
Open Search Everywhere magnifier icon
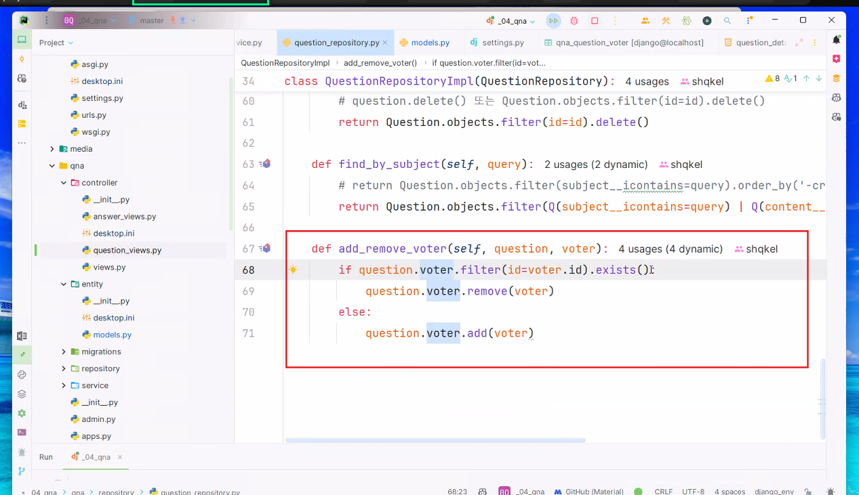pos(727,21)
